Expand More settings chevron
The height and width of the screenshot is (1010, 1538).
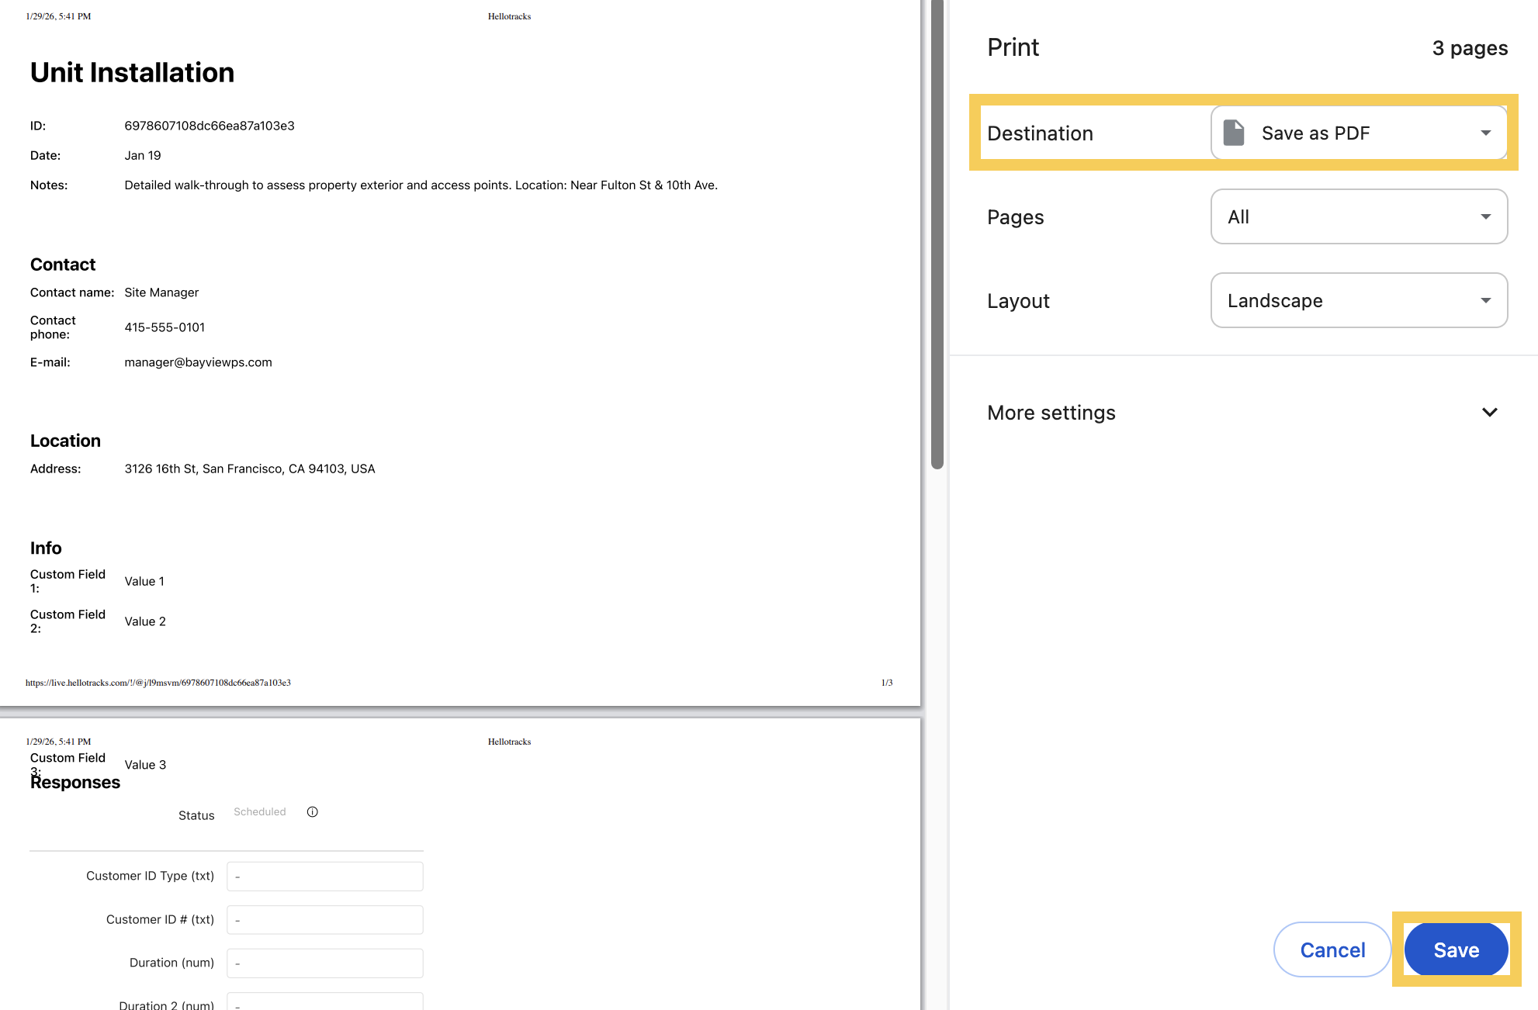pyautogui.click(x=1489, y=412)
